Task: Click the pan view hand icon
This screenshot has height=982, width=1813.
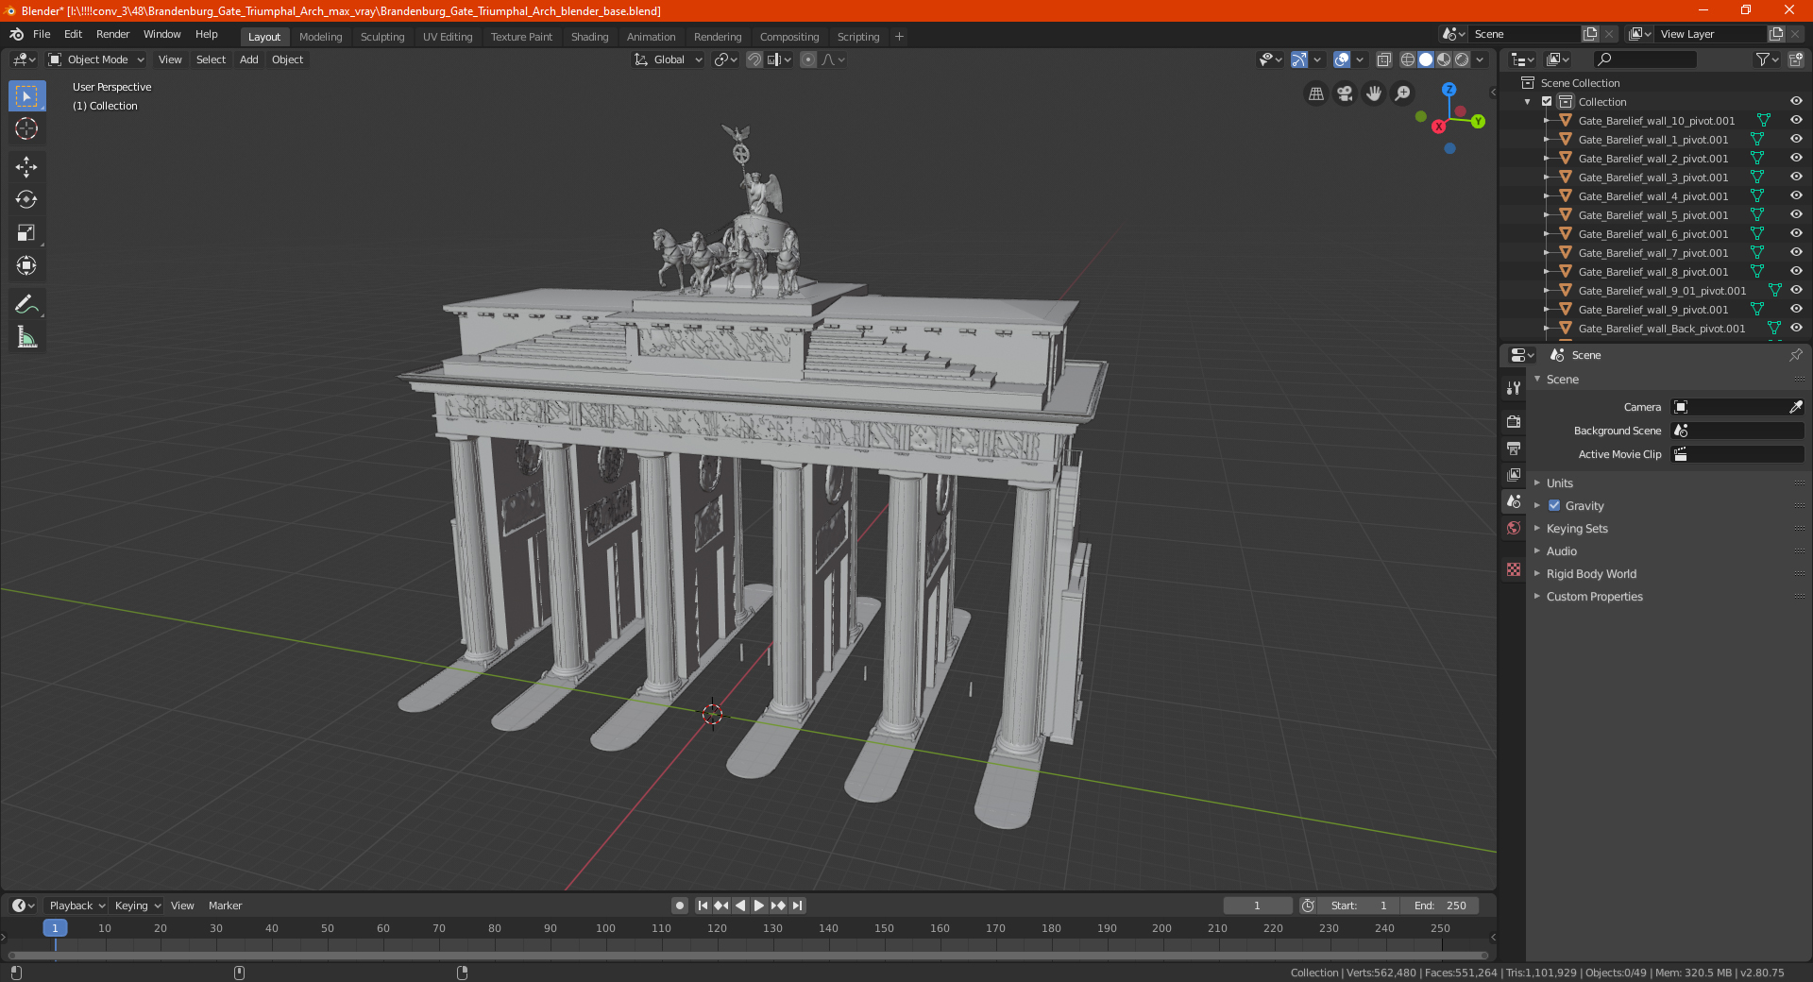Action: tap(1374, 93)
